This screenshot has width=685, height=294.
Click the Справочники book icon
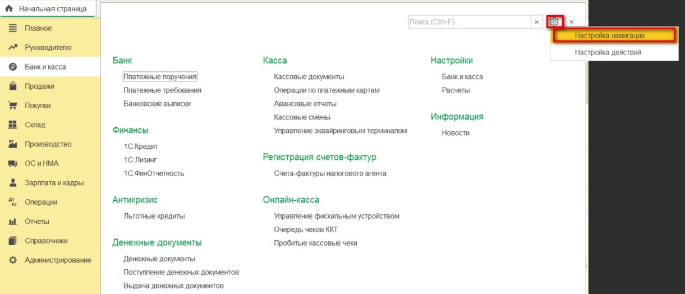pos(13,241)
